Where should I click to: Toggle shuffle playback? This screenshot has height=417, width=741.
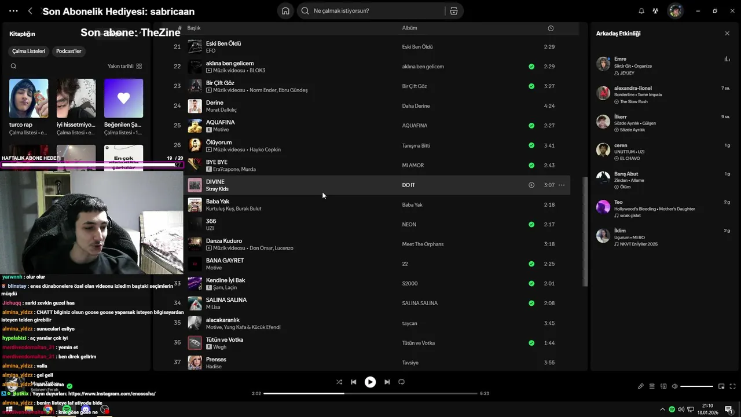[x=339, y=382]
